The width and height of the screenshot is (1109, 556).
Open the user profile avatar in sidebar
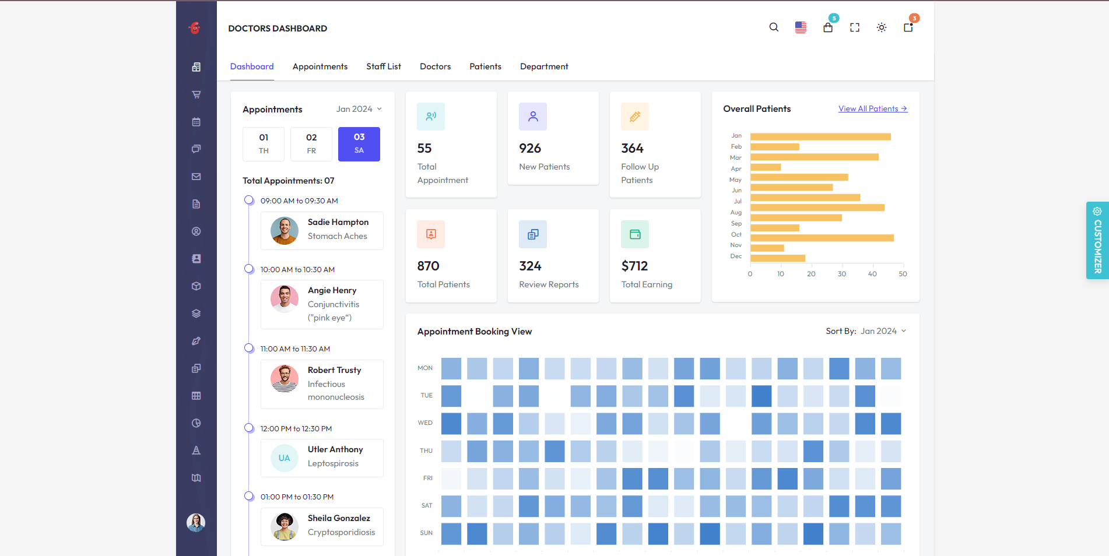(x=196, y=523)
